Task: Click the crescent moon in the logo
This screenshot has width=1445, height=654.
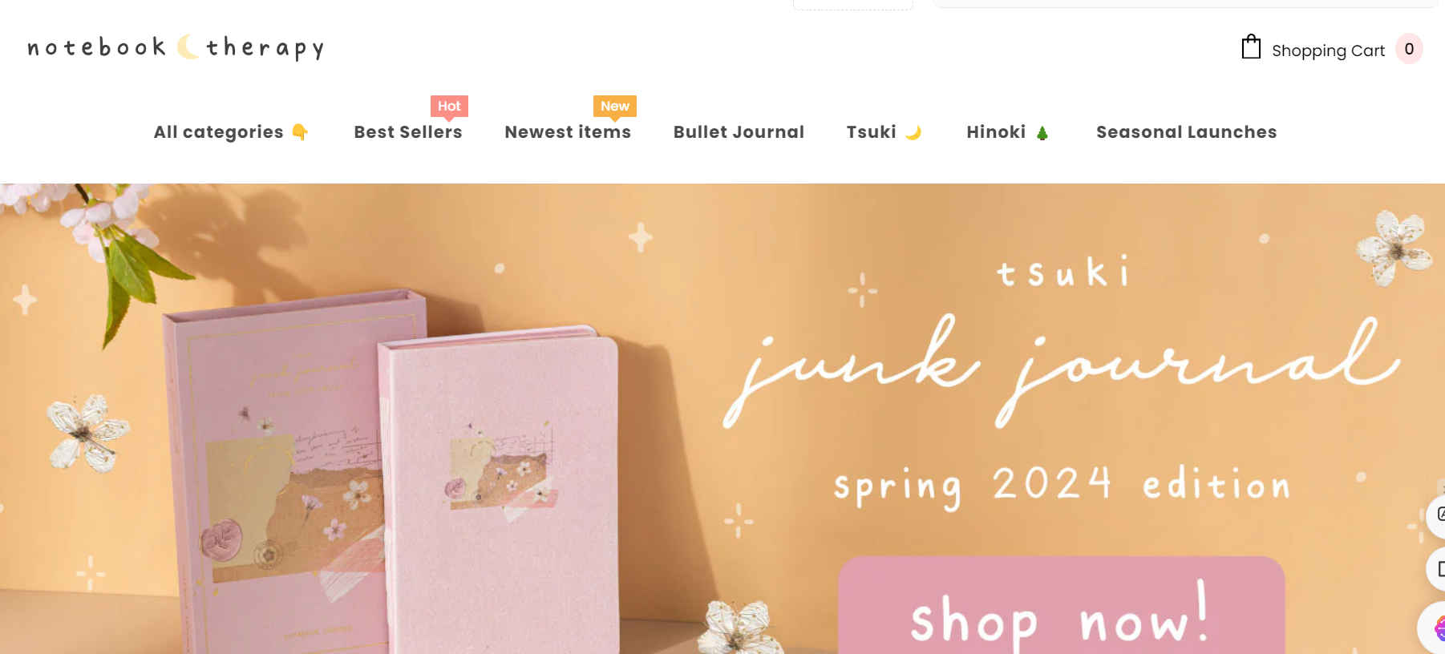Action: 188,46
